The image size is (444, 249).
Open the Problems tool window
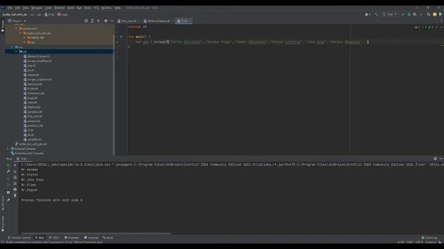click(71, 238)
